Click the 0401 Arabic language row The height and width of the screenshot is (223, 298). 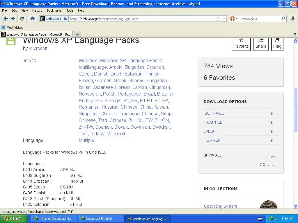click(x=49, y=170)
